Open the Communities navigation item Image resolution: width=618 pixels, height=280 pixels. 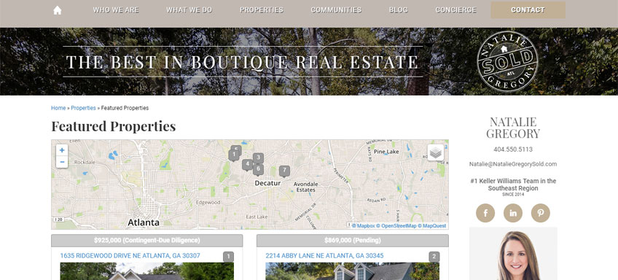[x=336, y=10]
